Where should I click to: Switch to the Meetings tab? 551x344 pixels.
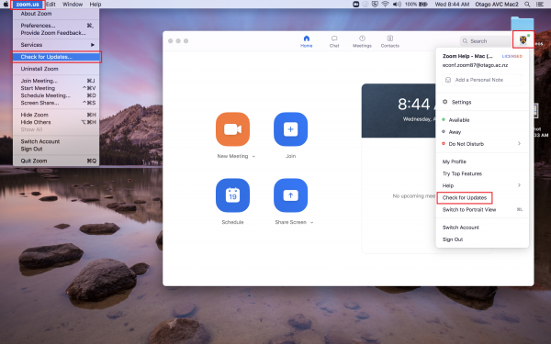(x=362, y=41)
